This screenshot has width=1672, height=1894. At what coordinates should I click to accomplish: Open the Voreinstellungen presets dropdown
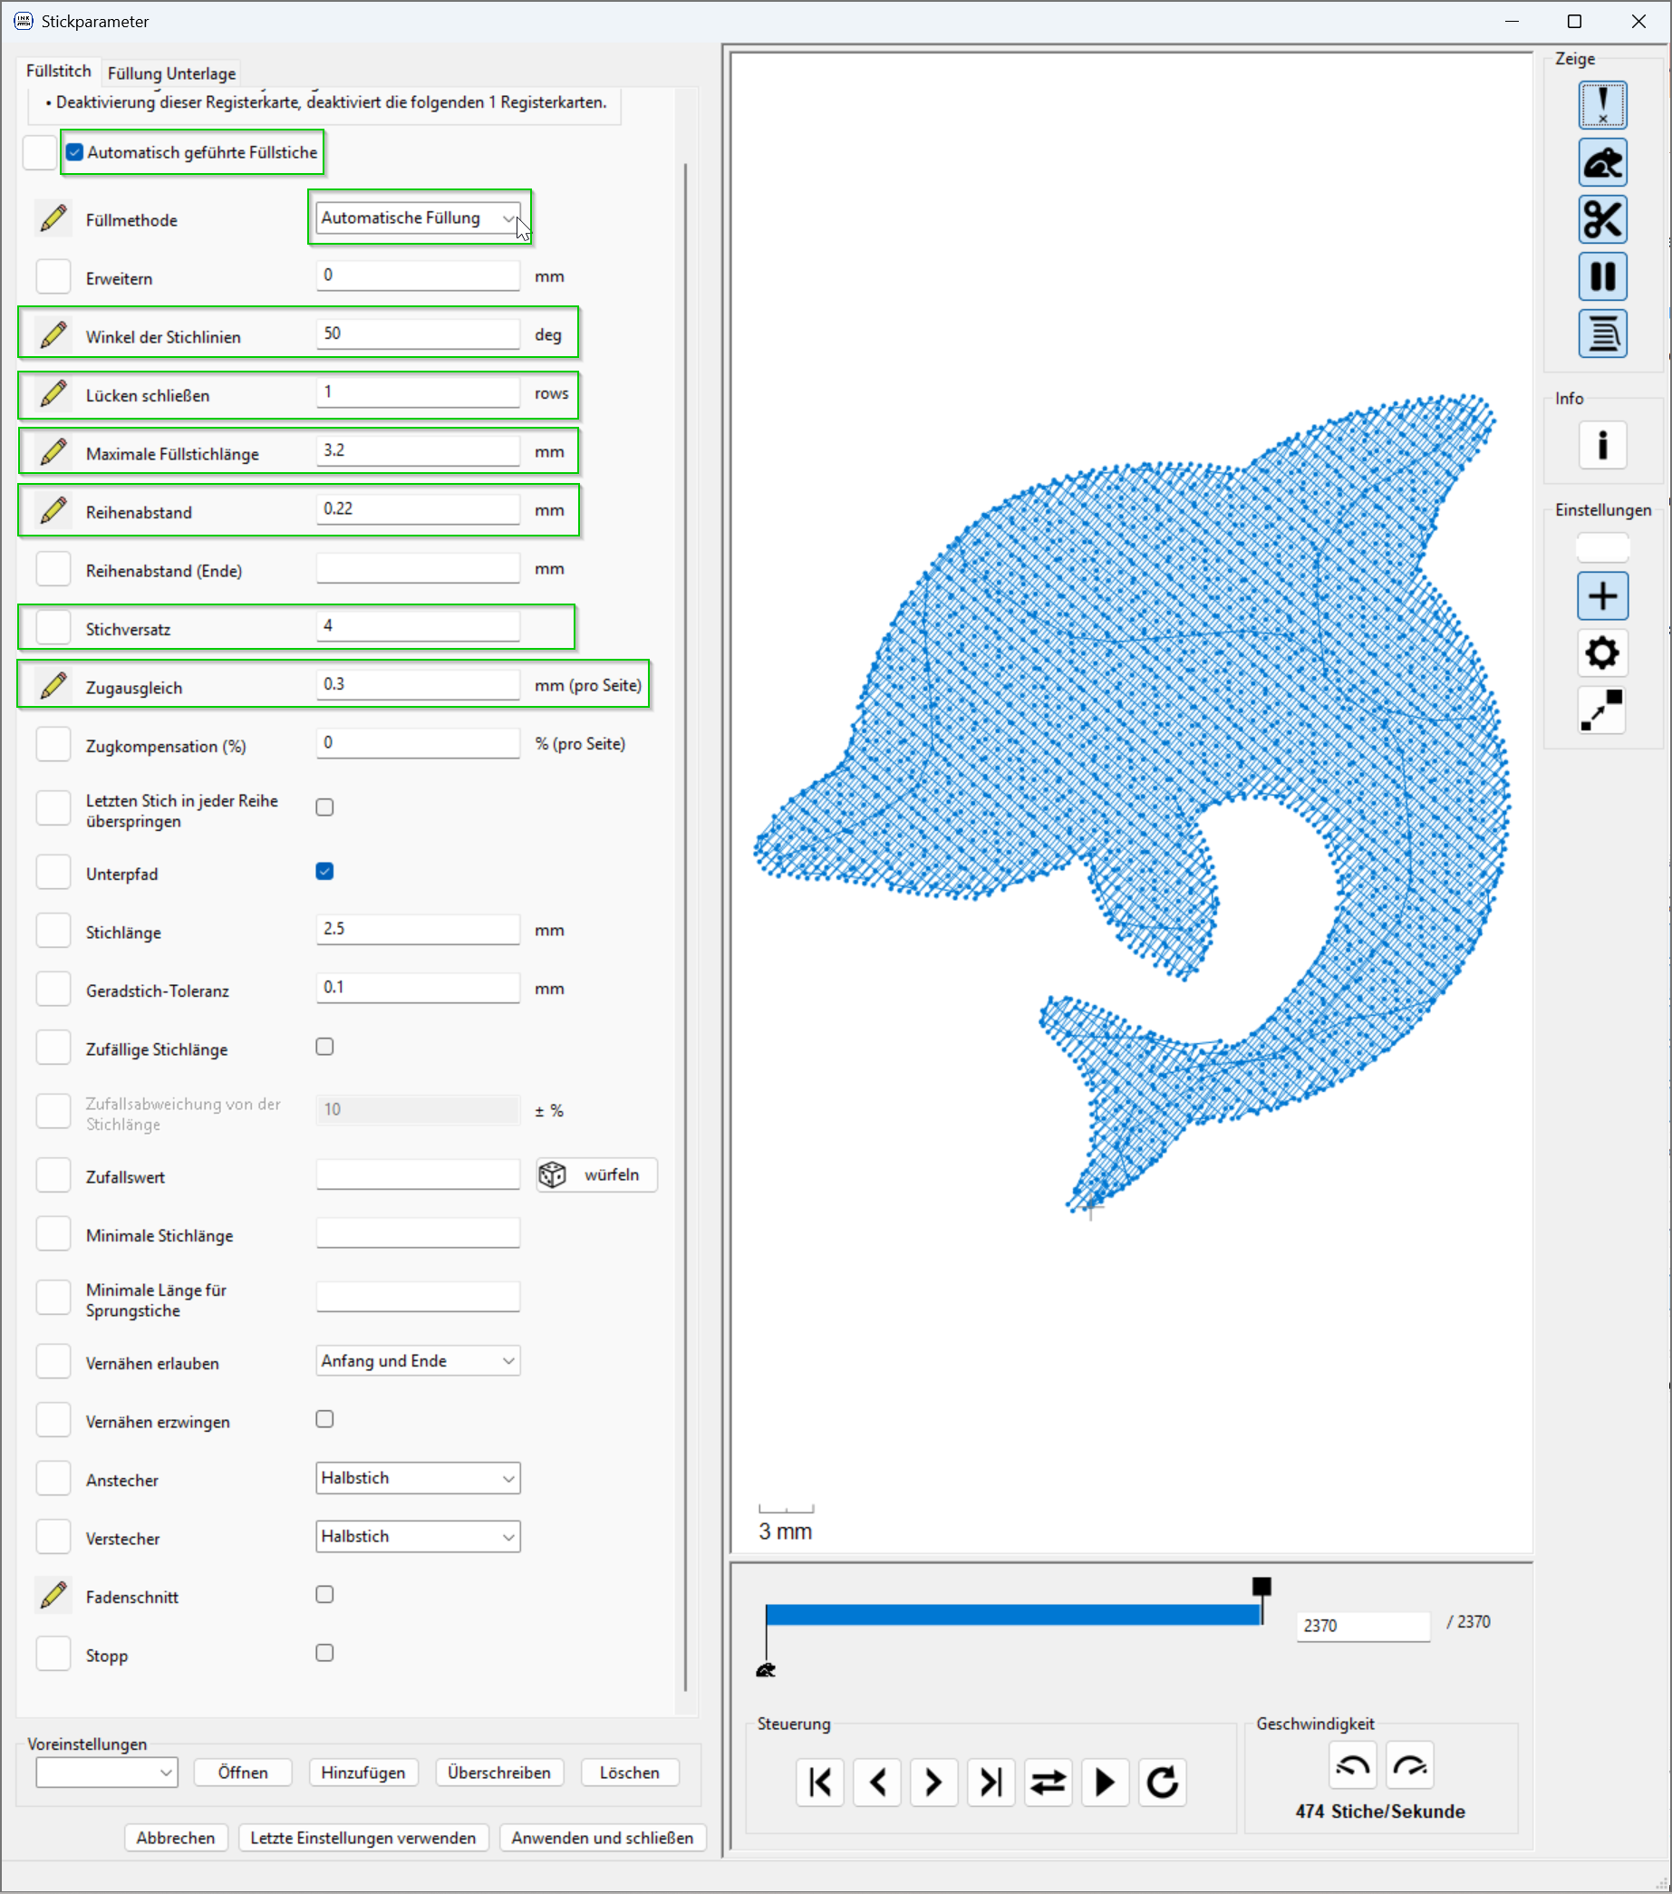point(106,1773)
